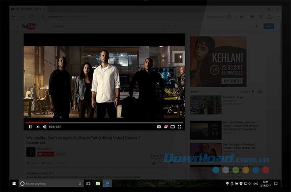Click the YouTube search input field
Screen dimensions: 291x192
click(x=109, y=26)
